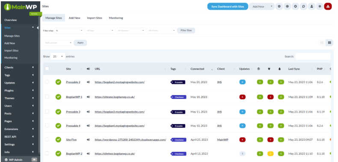The image size is (338, 162).
Task: Click Sync Dashboard with Sites button
Action: click(228, 6)
